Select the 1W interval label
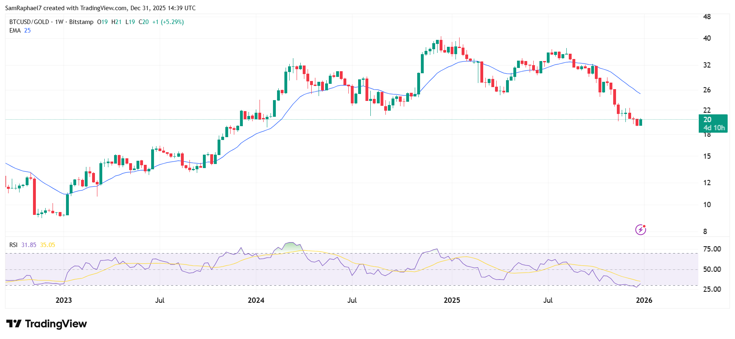The height and width of the screenshot is (339, 735). tap(59, 22)
